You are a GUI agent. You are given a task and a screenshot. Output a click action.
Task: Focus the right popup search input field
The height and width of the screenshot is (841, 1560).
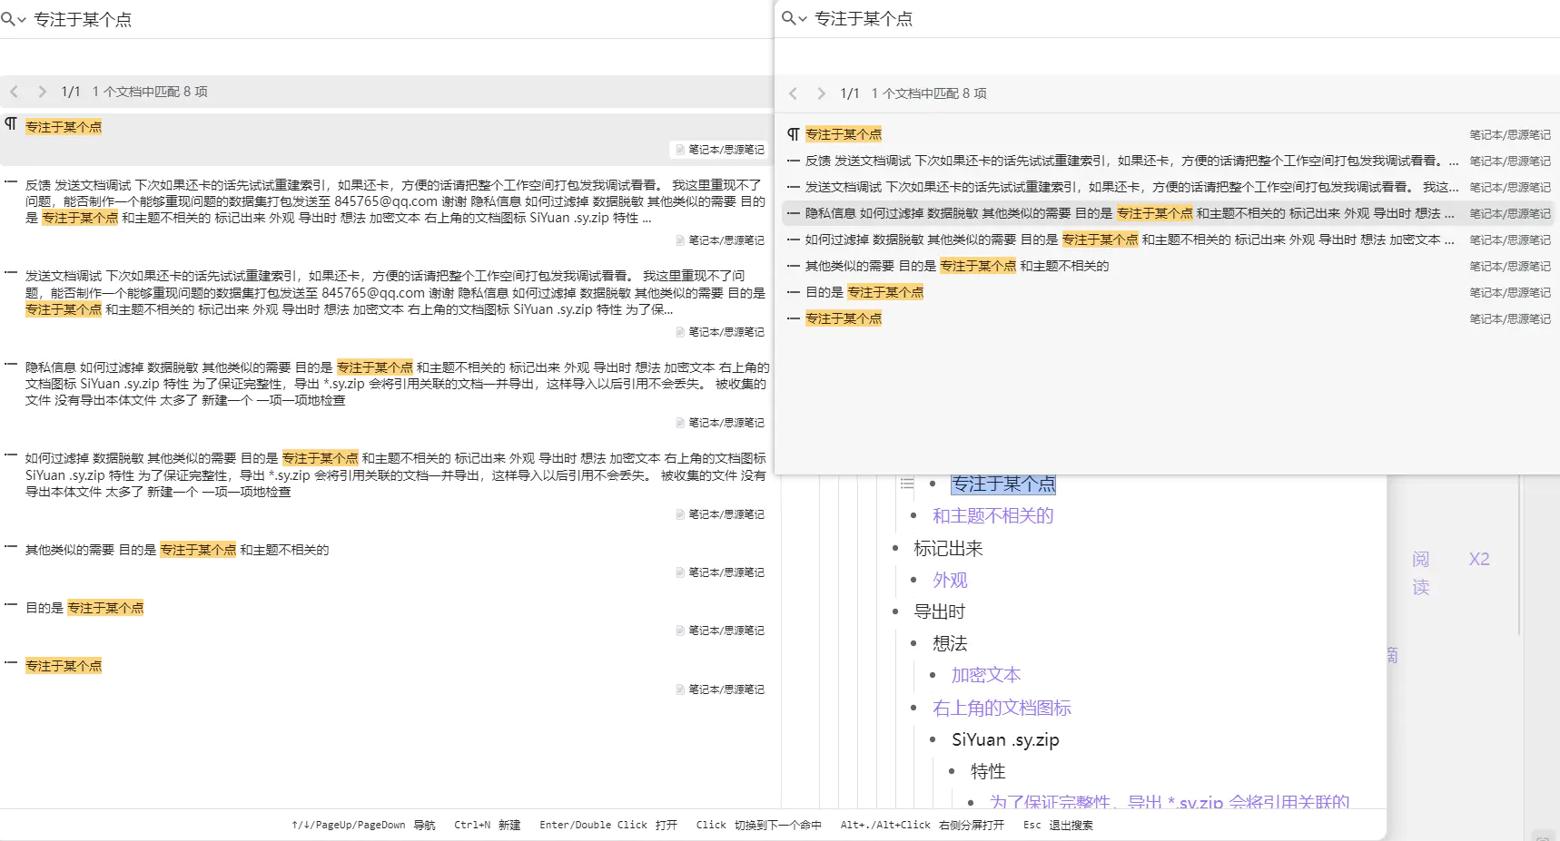coord(1135,18)
